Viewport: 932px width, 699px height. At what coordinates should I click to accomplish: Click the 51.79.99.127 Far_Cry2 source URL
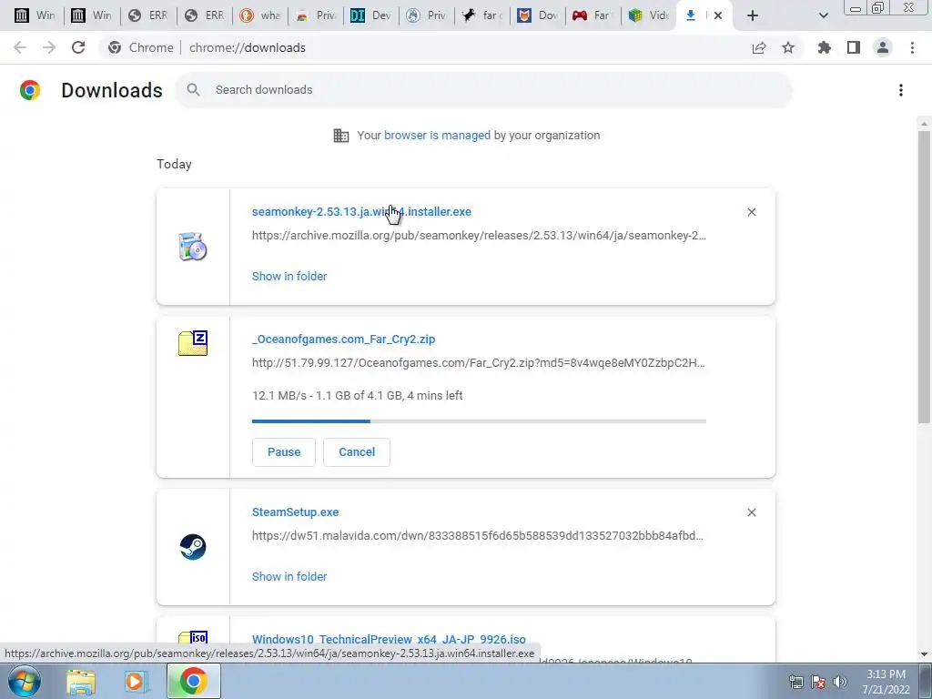(479, 363)
